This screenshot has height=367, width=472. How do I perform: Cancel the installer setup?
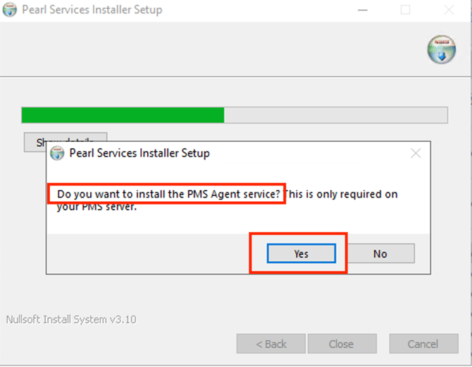(x=423, y=344)
